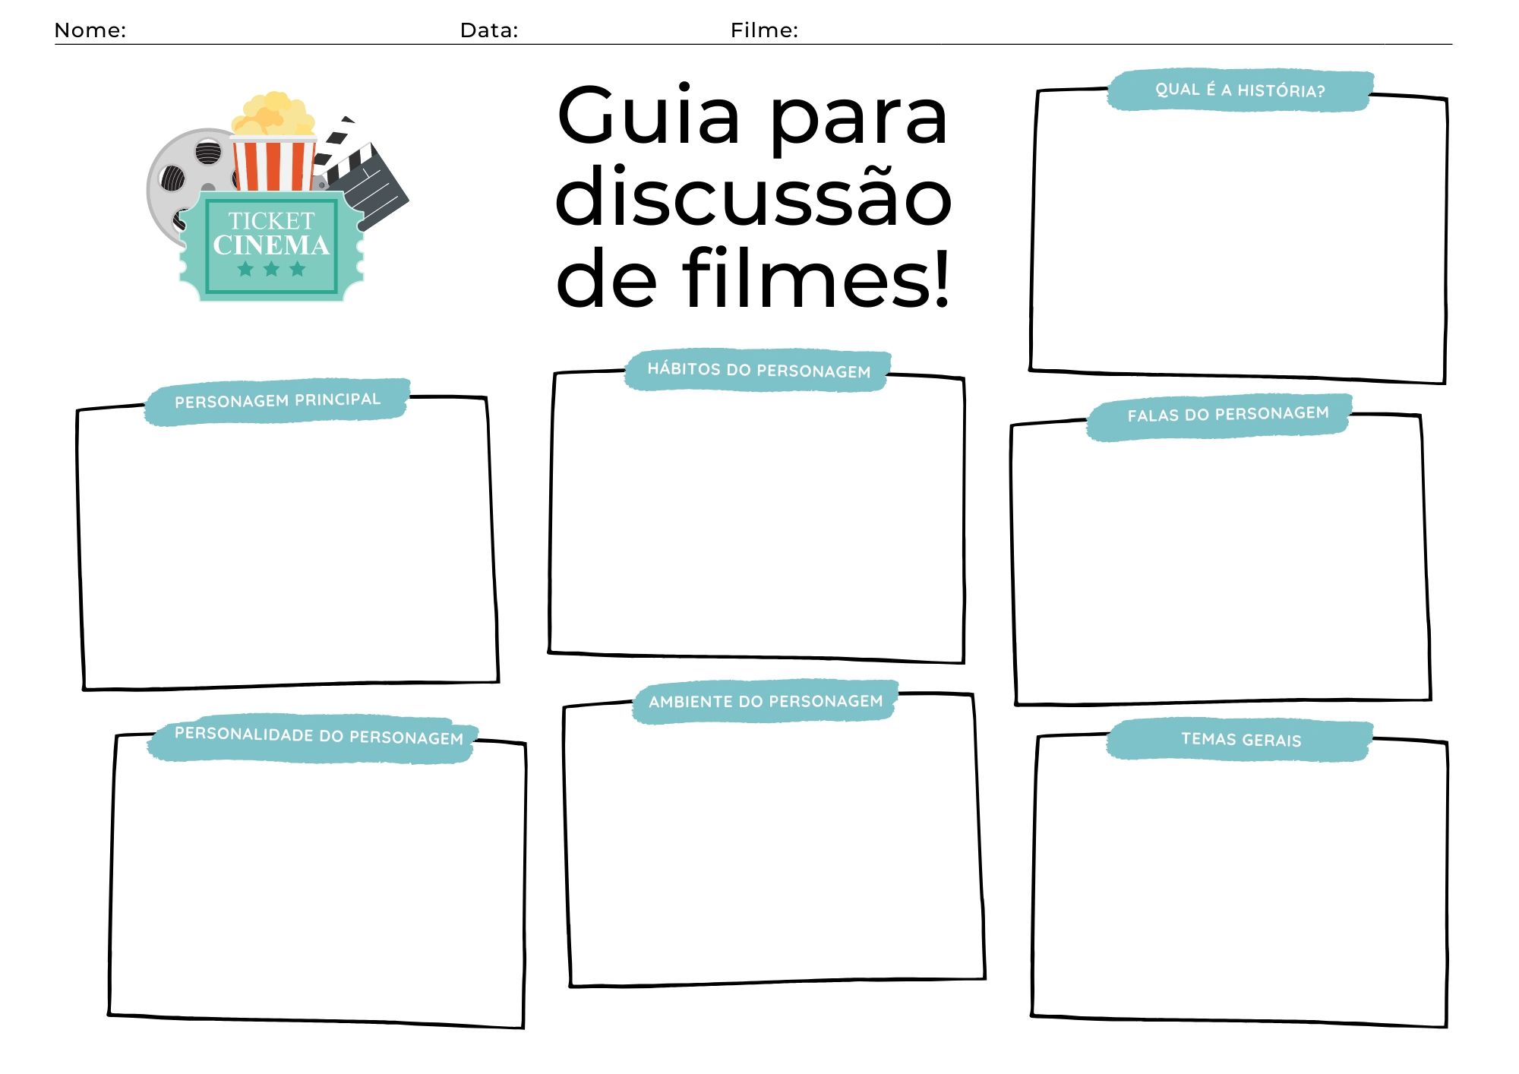Image resolution: width=1519 pixels, height=1074 pixels.
Task: Click the middle star on the ticket
Action: coord(272,270)
